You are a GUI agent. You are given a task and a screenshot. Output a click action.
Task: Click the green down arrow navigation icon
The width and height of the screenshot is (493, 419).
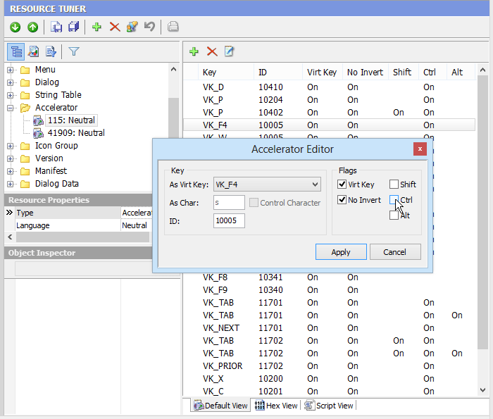[15, 27]
